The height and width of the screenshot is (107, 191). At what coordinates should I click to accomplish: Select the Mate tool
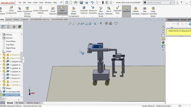click(x=19, y=10)
